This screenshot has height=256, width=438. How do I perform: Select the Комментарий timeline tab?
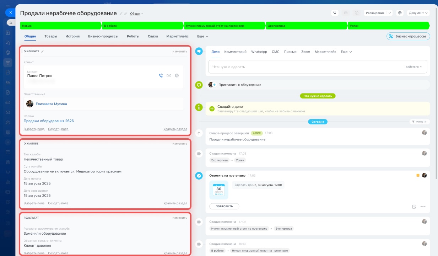[235, 52]
